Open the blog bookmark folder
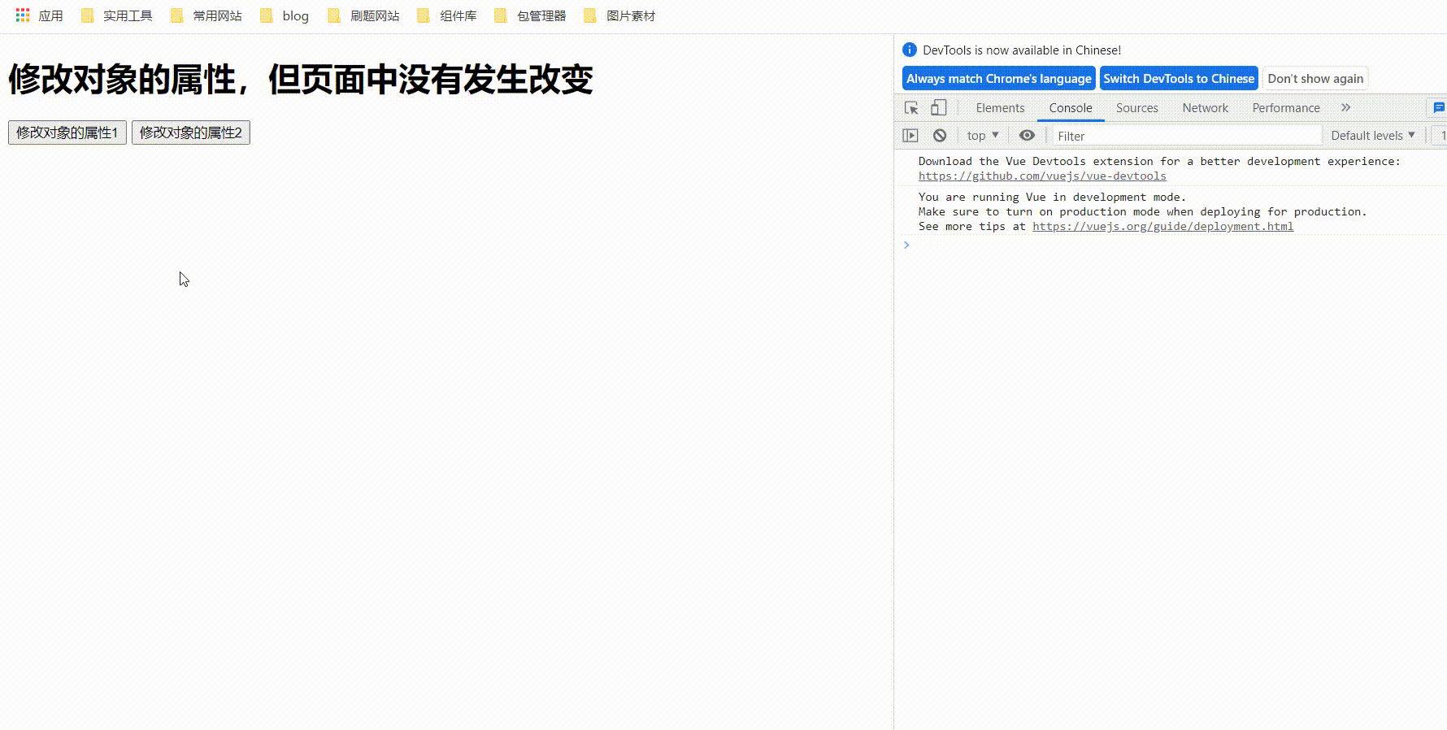 point(285,15)
